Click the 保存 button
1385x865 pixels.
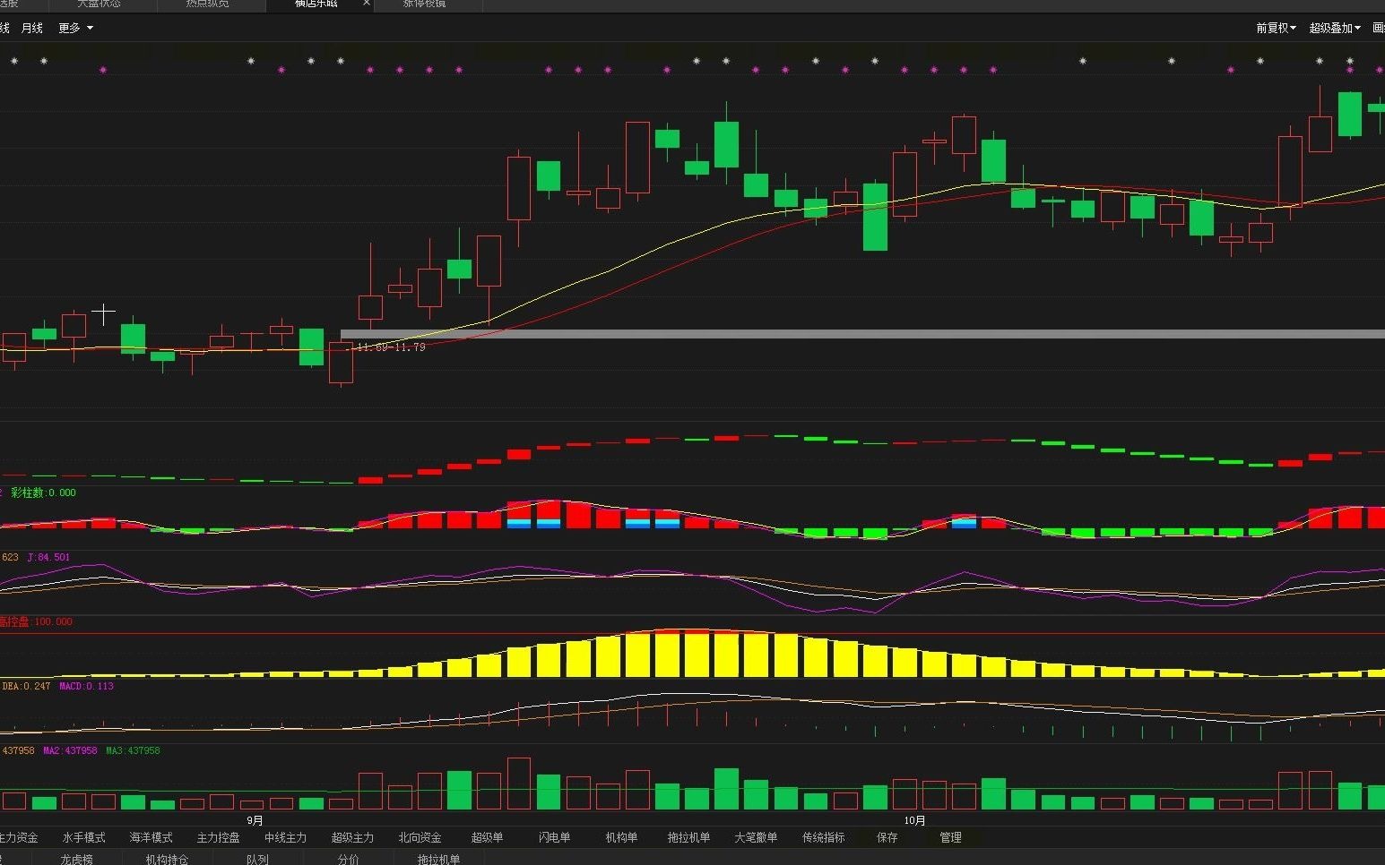coord(887,837)
